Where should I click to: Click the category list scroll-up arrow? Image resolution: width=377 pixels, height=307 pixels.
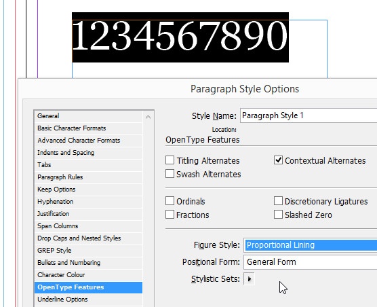click(148, 117)
